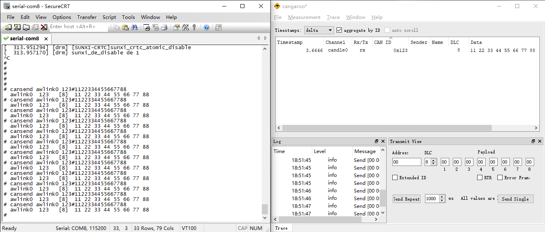
Task: Click the Print icon in SecureCRT toolbar
Action: tap(165, 27)
